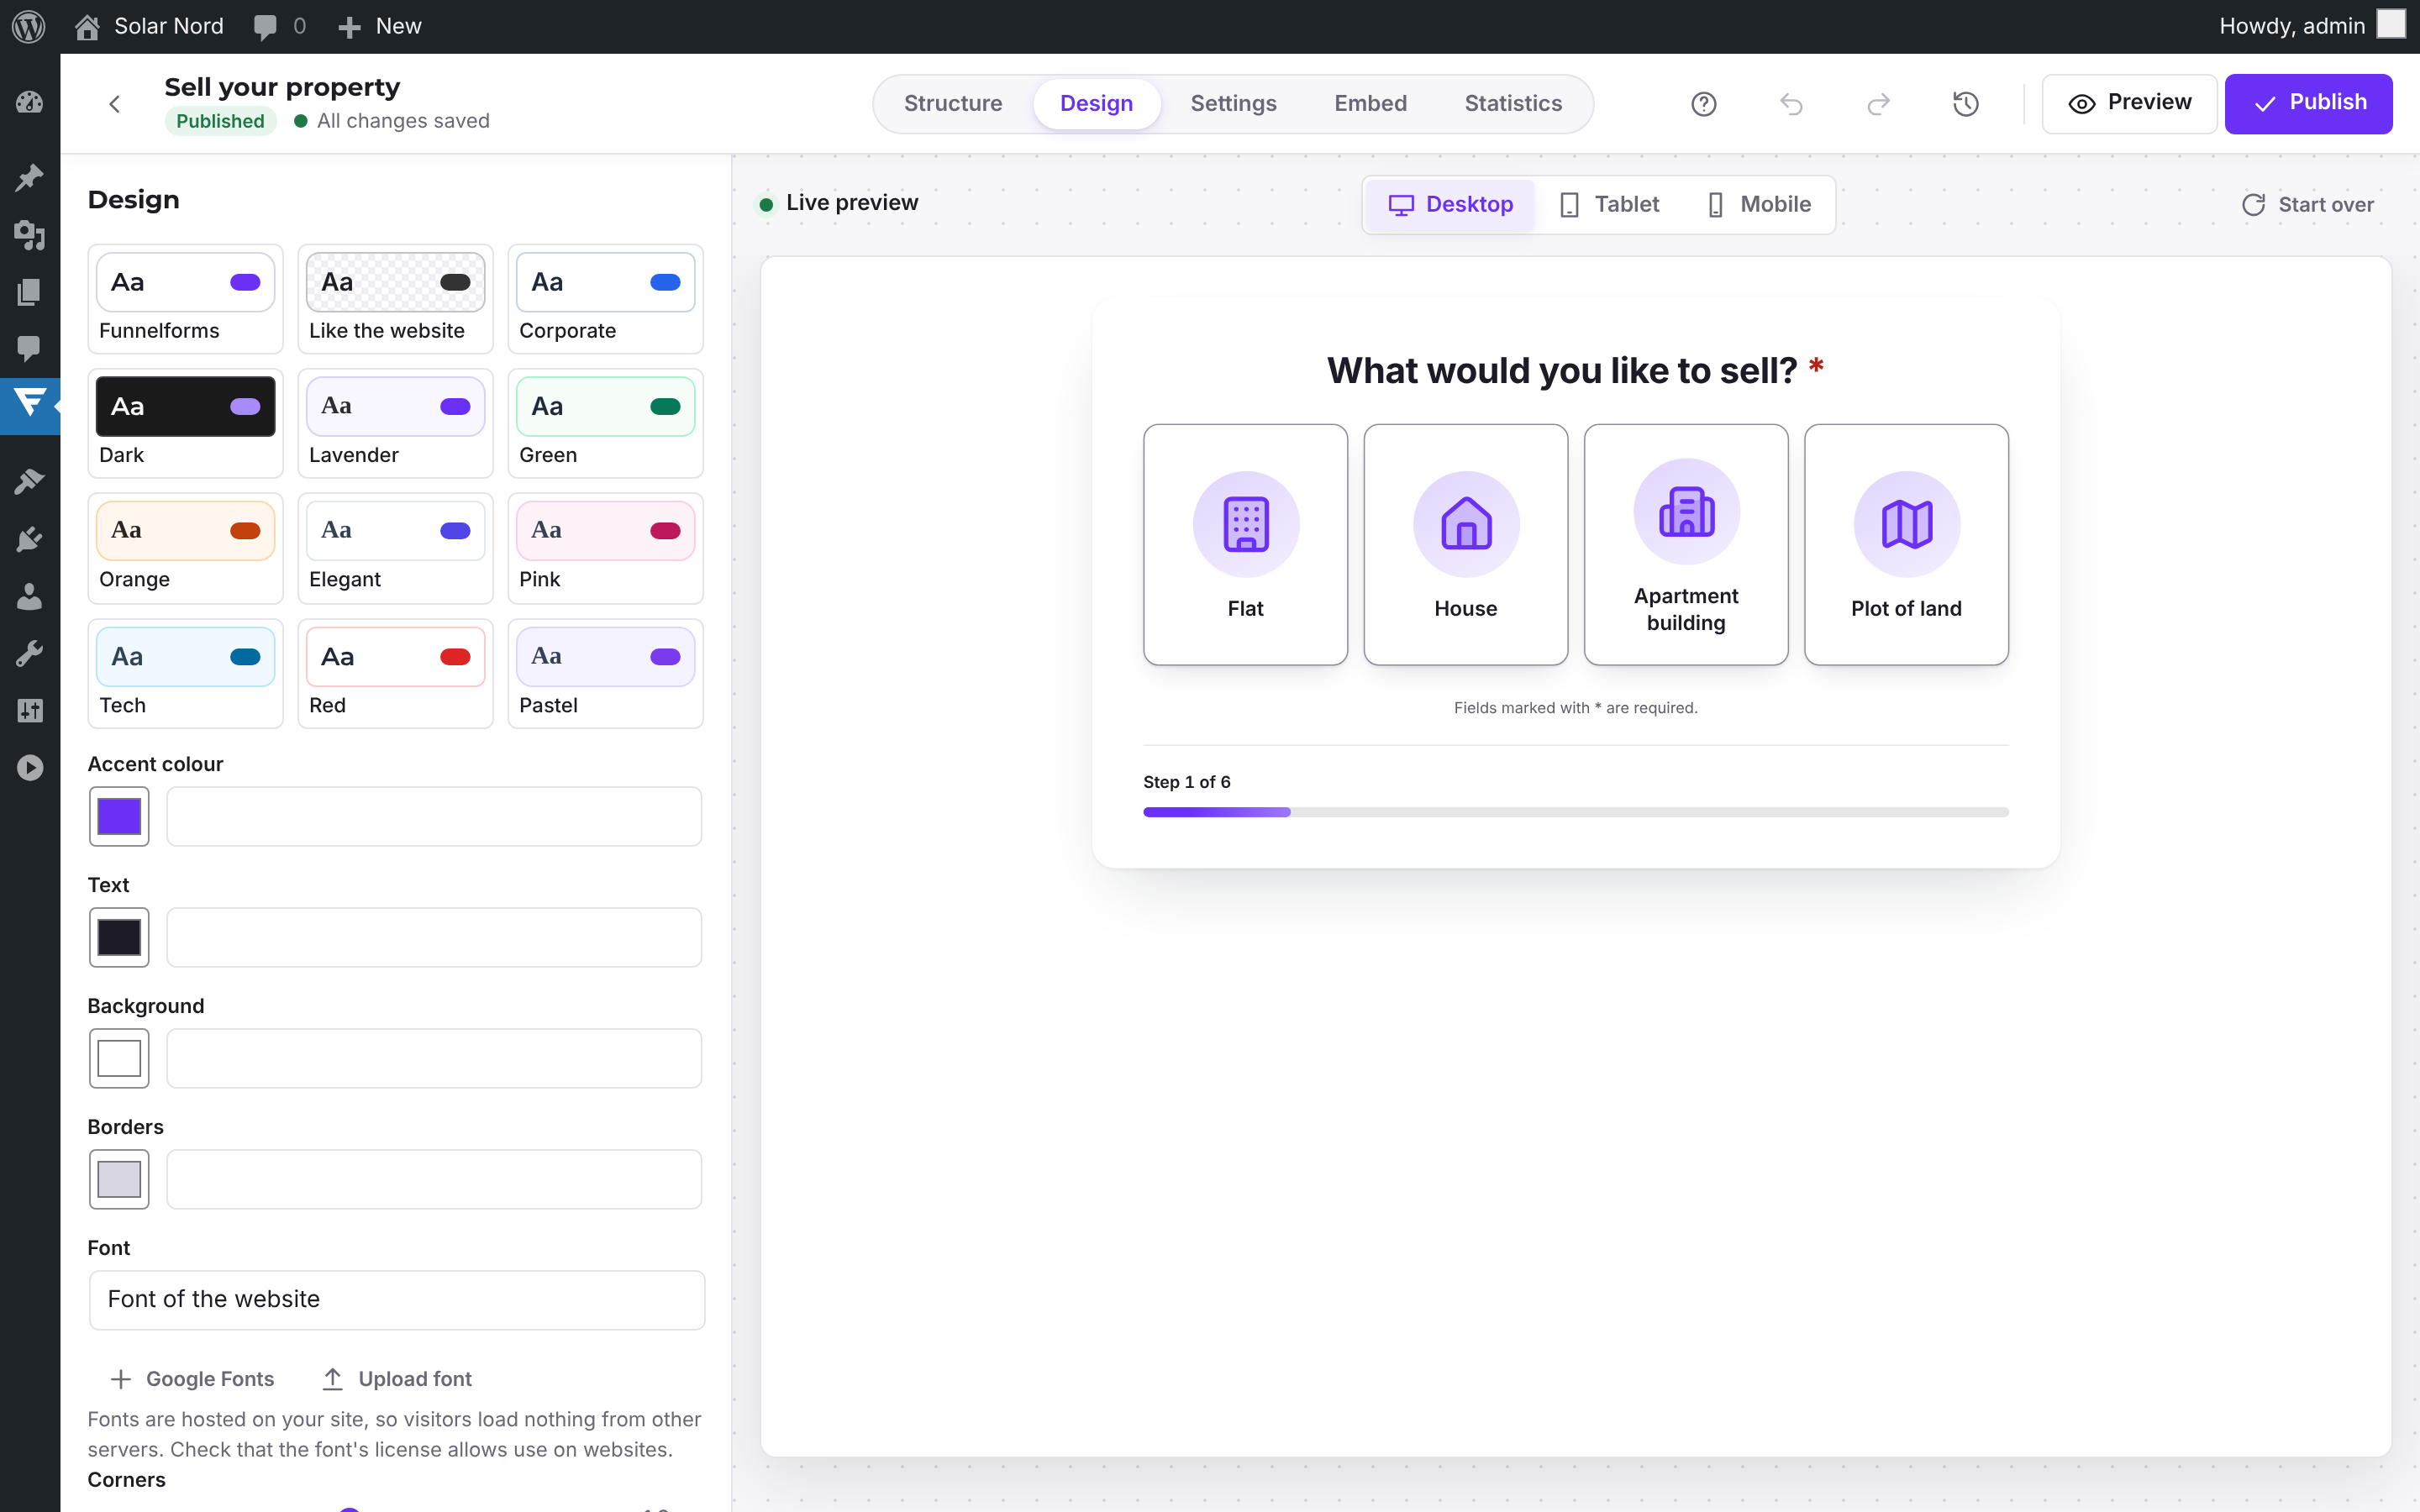Open the Plugins sidebar icon
Viewport: 2420px width, 1512px height.
coord(30,539)
